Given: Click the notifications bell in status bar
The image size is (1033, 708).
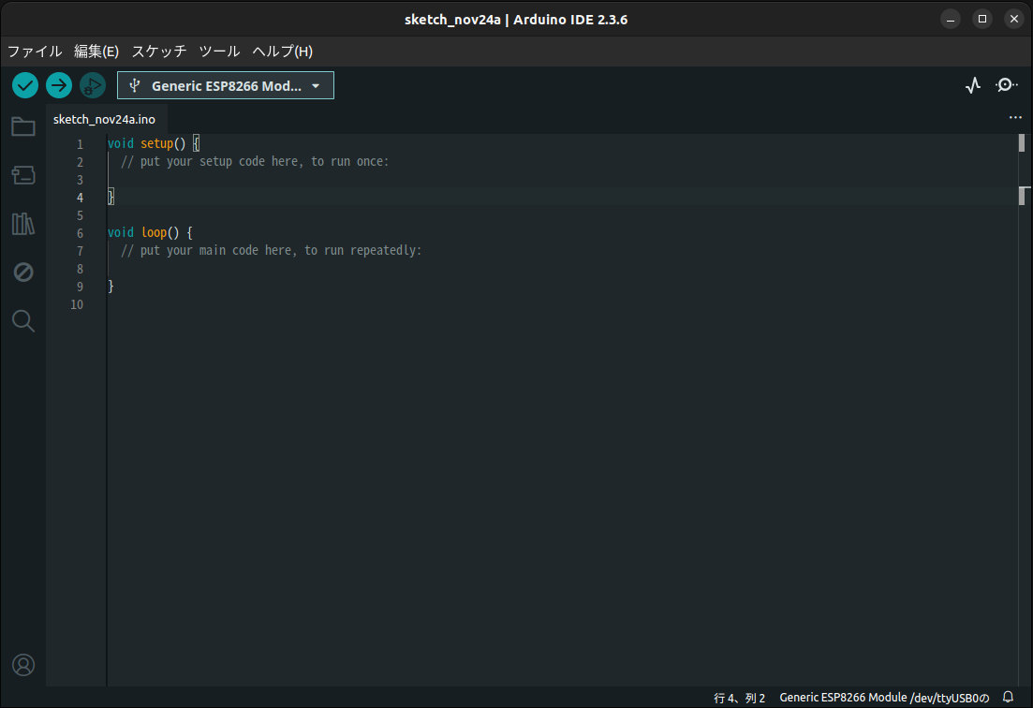Looking at the screenshot, I should [1010, 697].
